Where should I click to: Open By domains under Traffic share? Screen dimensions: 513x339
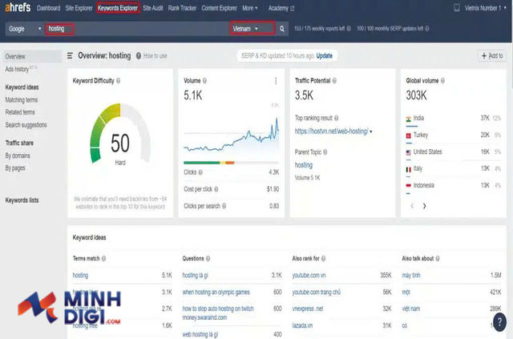(18, 155)
